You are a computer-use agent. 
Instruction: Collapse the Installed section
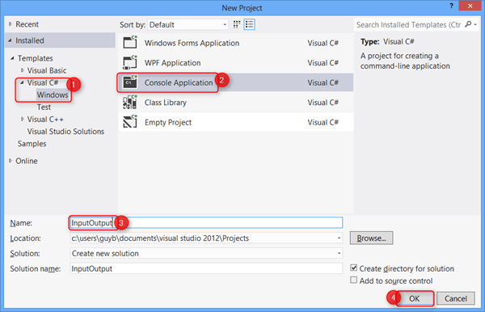[11, 40]
